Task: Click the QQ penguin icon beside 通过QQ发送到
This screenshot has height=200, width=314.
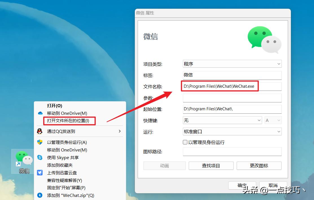Action: point(39,131)
